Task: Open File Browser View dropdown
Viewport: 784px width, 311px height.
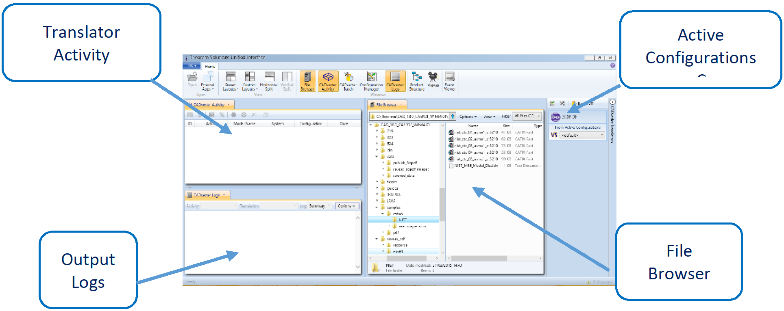Action: (489, 117)
